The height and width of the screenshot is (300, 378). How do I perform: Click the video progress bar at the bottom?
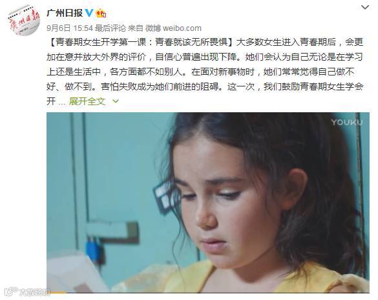208,292
